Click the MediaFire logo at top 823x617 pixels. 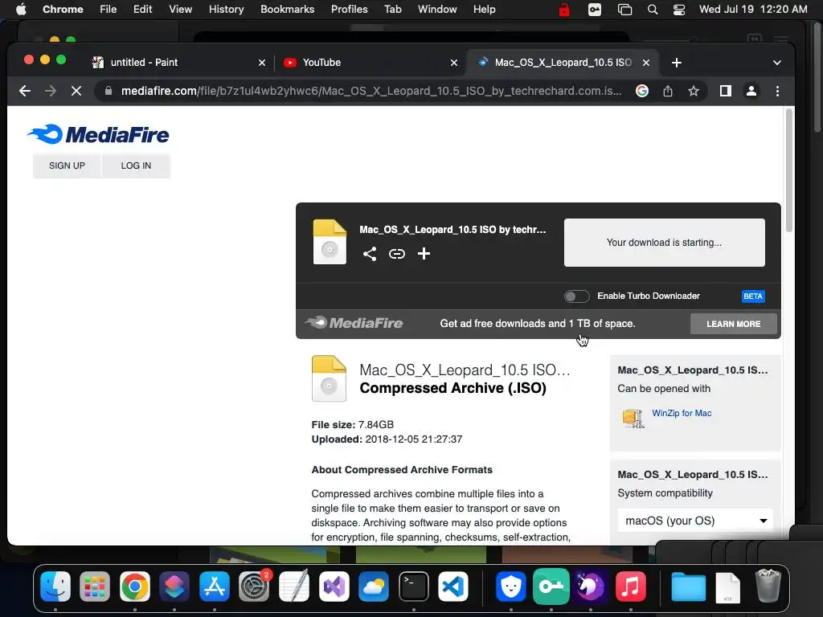98,134
